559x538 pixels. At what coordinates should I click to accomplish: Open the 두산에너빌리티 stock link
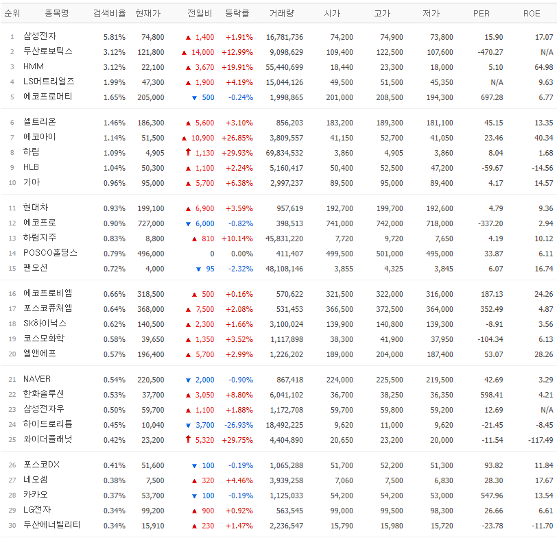point(51,525)
